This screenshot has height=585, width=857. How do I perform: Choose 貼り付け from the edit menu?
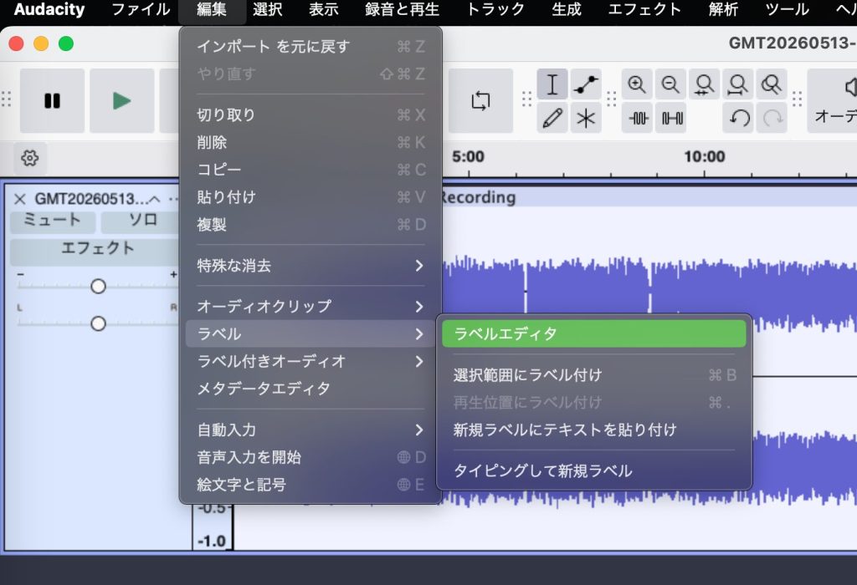click(x=310, y=197)
